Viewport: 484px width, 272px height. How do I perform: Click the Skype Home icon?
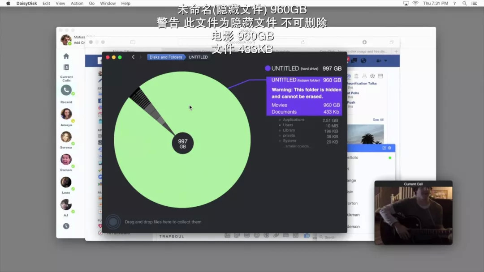pyautogui.click(x=66, y=56)
